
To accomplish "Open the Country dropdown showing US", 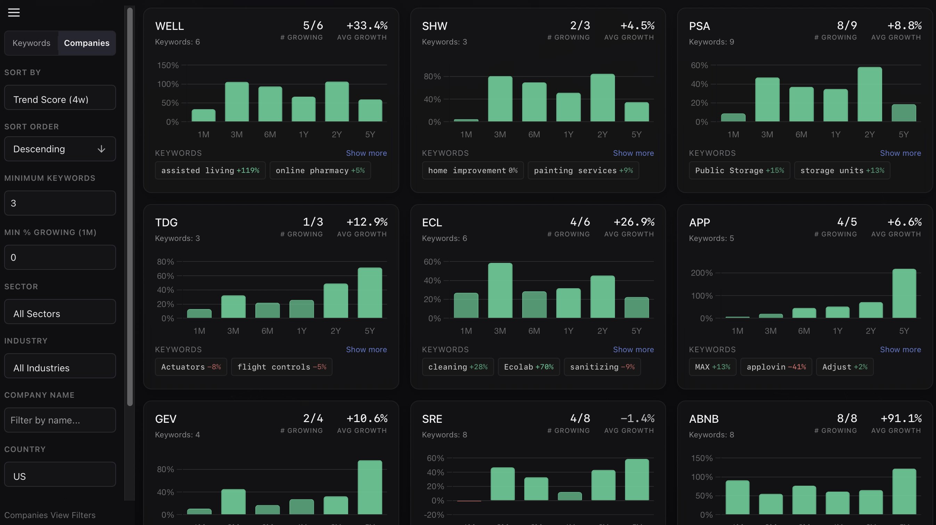I will (60, 474).
